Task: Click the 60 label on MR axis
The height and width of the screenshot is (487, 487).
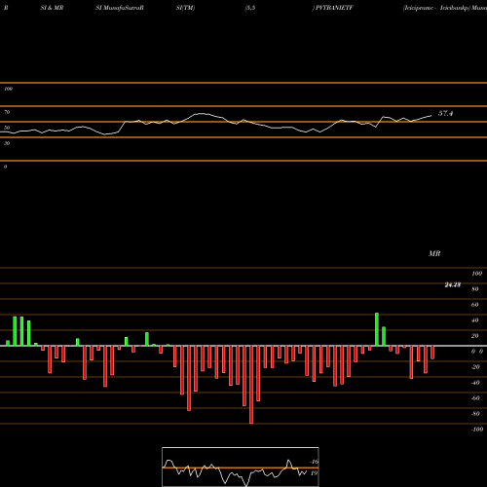Action: point(475,305)
